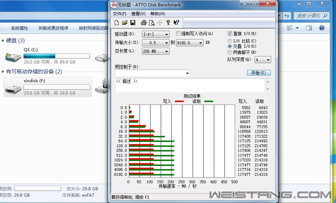Click the Explorer help icon at top right

(x=321, y=28)
